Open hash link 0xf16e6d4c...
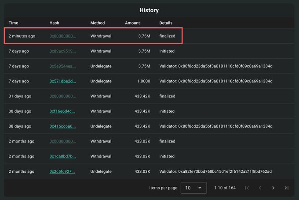299x200 pixels. pyautogui.click(x=62, y=111)
